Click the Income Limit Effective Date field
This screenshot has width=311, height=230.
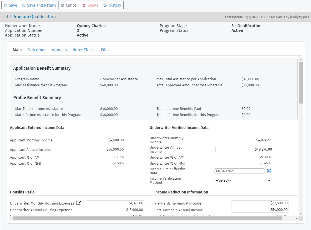coord(239,171)
